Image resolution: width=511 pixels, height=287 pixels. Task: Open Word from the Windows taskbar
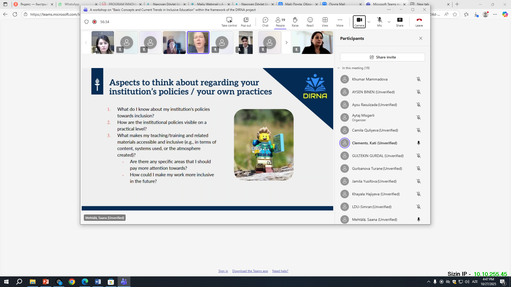tap(98, 282)
